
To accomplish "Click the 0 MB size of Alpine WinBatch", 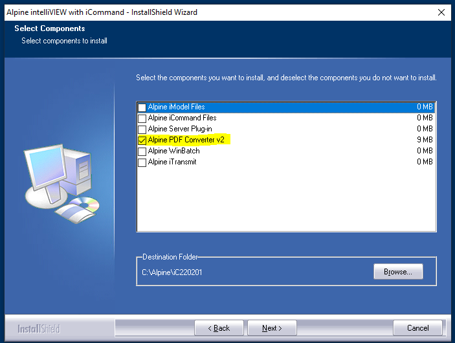I will [425, 151].
